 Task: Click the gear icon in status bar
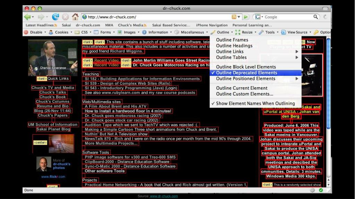click(312, 190)
